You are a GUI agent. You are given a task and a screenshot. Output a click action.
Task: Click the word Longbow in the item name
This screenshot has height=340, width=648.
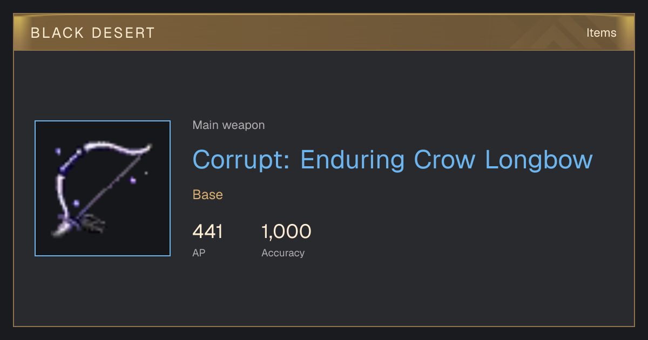click(539, 160)
